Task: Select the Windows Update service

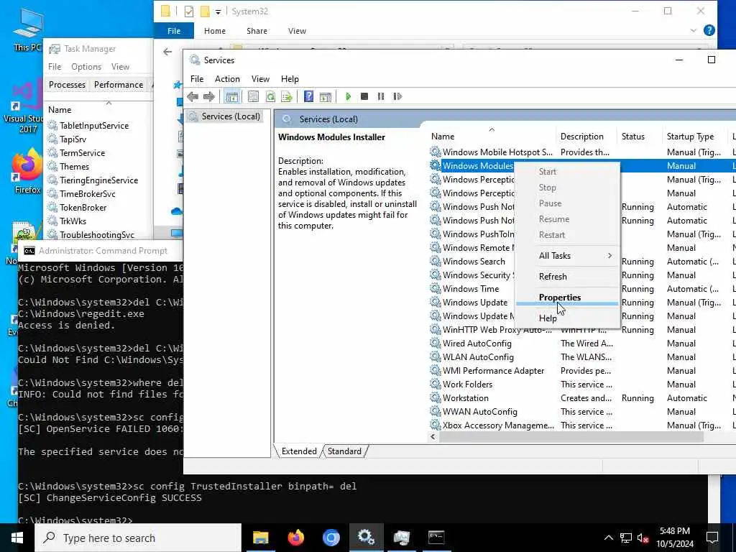Action: [475, 303]
